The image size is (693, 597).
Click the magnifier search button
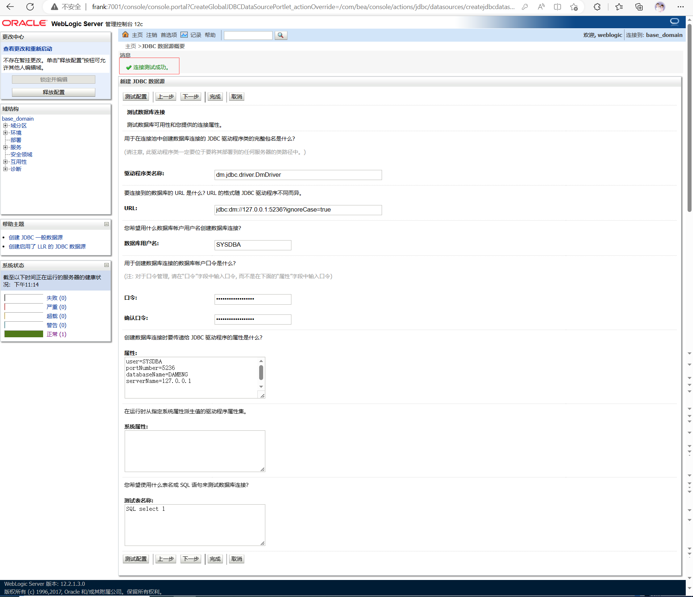(281, 35)
